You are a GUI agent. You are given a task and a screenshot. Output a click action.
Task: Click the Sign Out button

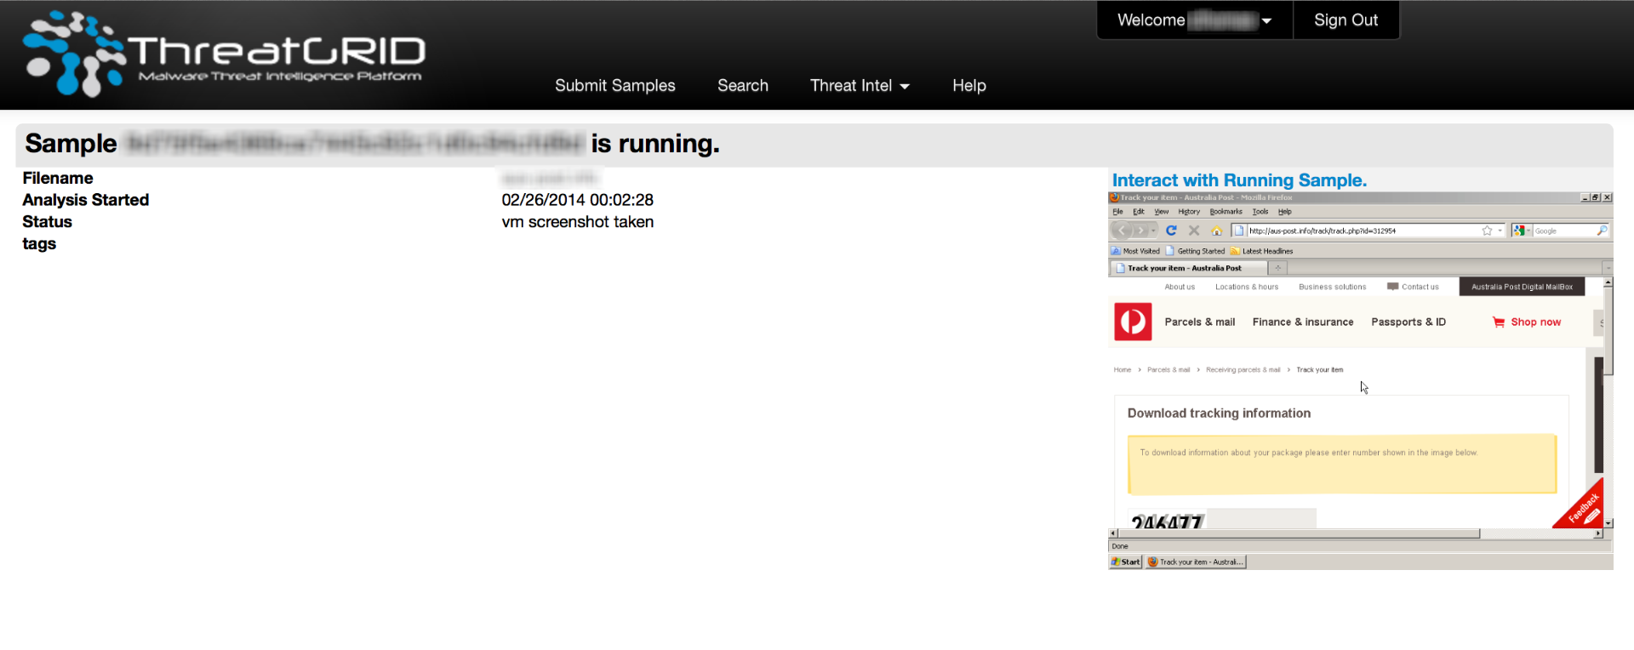[1345, 20]
